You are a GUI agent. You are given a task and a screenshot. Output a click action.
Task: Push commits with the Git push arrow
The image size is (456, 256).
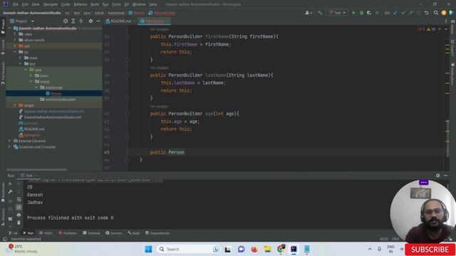tap(410, 13)
